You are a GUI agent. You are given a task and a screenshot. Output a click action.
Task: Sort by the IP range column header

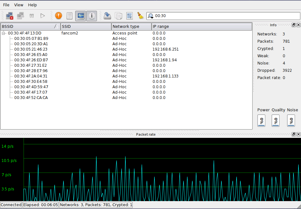pyautogui.click(x=202, y=27)
